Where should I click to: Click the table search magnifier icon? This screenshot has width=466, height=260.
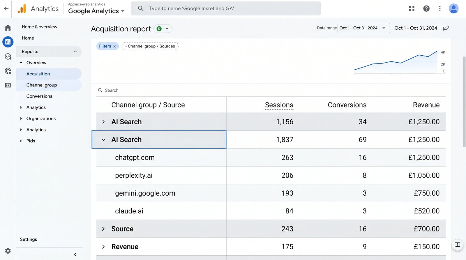click(100, 90)
